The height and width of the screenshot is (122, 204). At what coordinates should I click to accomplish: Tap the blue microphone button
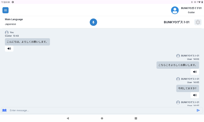93,22
